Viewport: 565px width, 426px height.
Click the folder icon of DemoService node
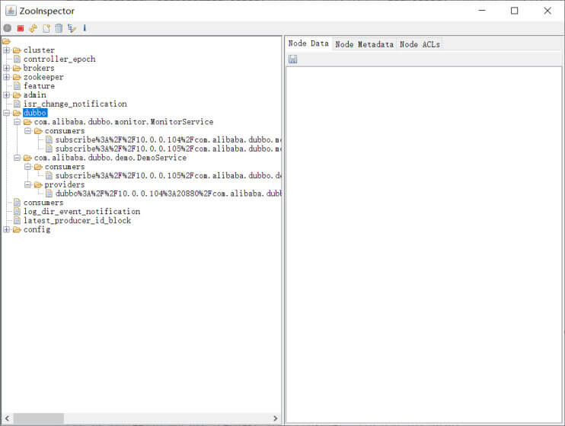click(x=27, y=158)
